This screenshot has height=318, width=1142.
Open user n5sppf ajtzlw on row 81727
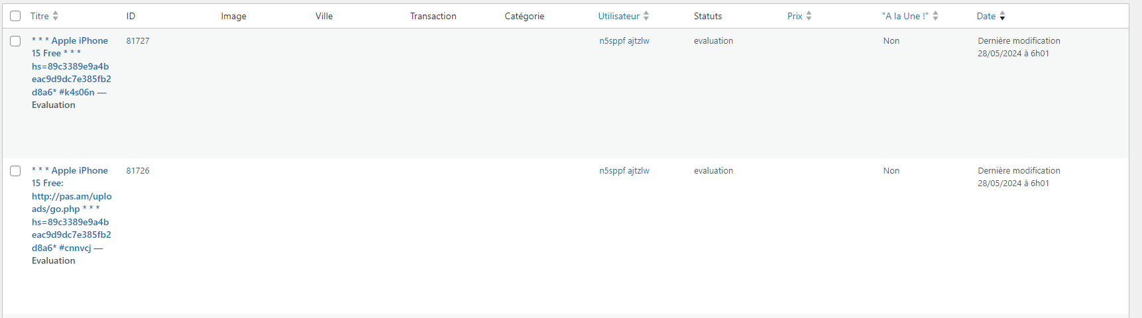(x=624, y=41)
